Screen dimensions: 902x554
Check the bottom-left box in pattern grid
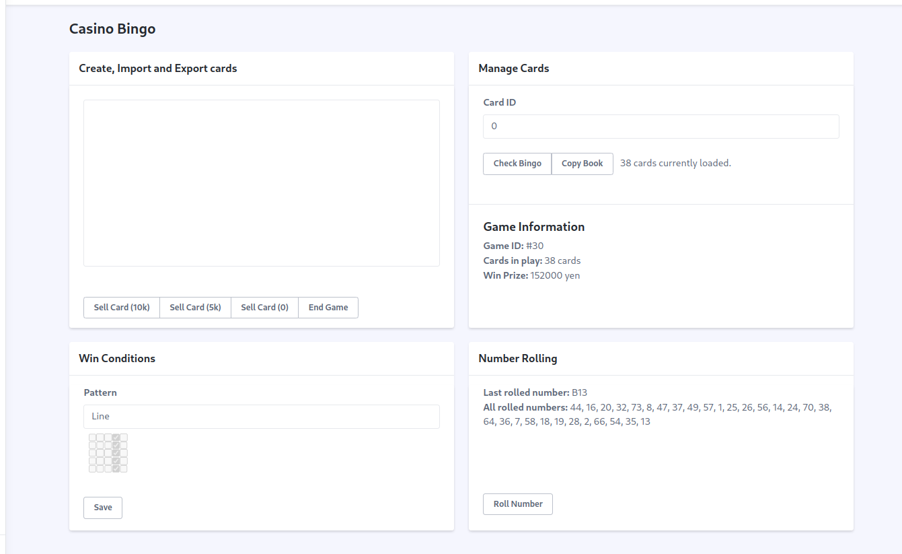pyautogui.click(x=92, y=469)
